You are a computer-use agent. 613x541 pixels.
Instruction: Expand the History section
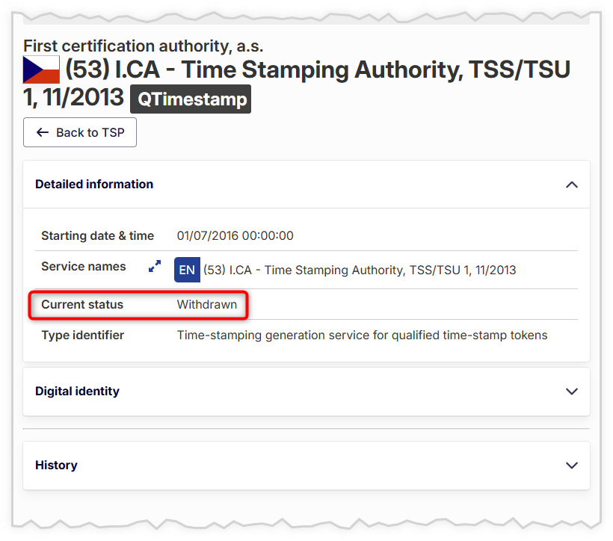click(572, 466)
